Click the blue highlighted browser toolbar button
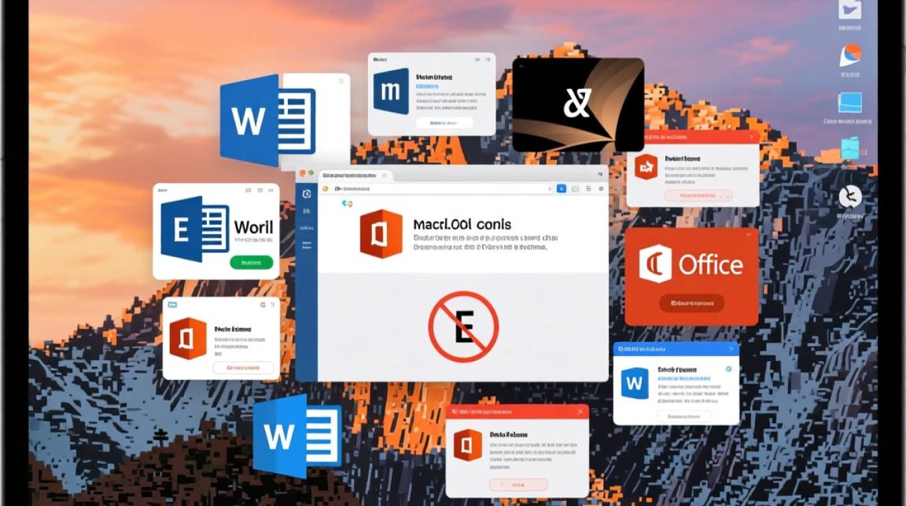906x506 pixels. tap(561, 190)
